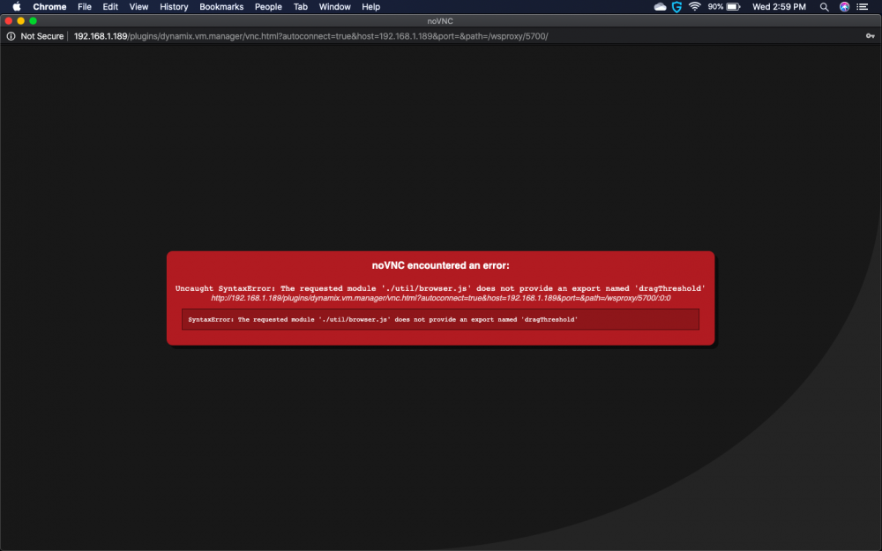Image resolution: width=882 pixels, height=551 pixels.
Task: Open the Notification Center list icon
Action: pos(863,7)
